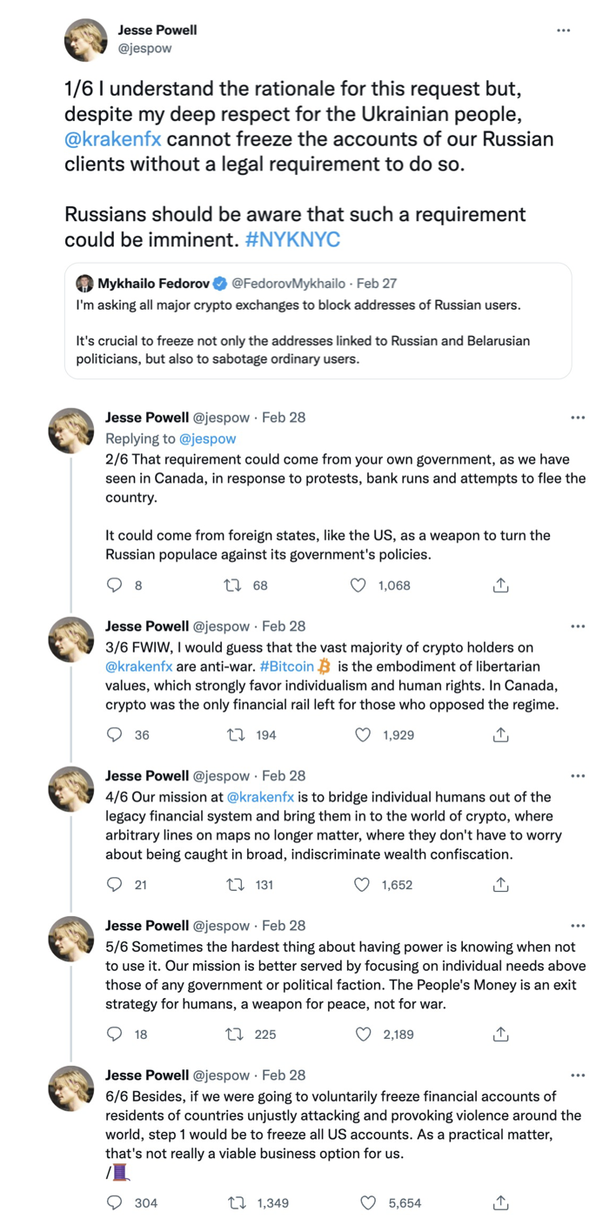Open more options on the 3/6 tweet
Image resolution: width=616 pixels, height=1232 pixels.
[x=578, y=626]
